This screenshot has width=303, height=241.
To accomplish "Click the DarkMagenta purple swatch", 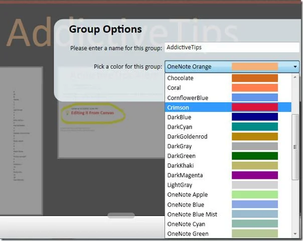I will [x=255, y=175].
